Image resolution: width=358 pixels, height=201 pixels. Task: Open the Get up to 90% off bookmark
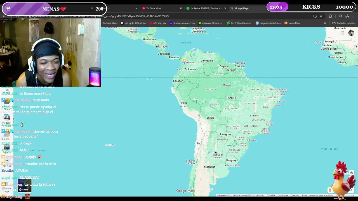pos(133,23)
